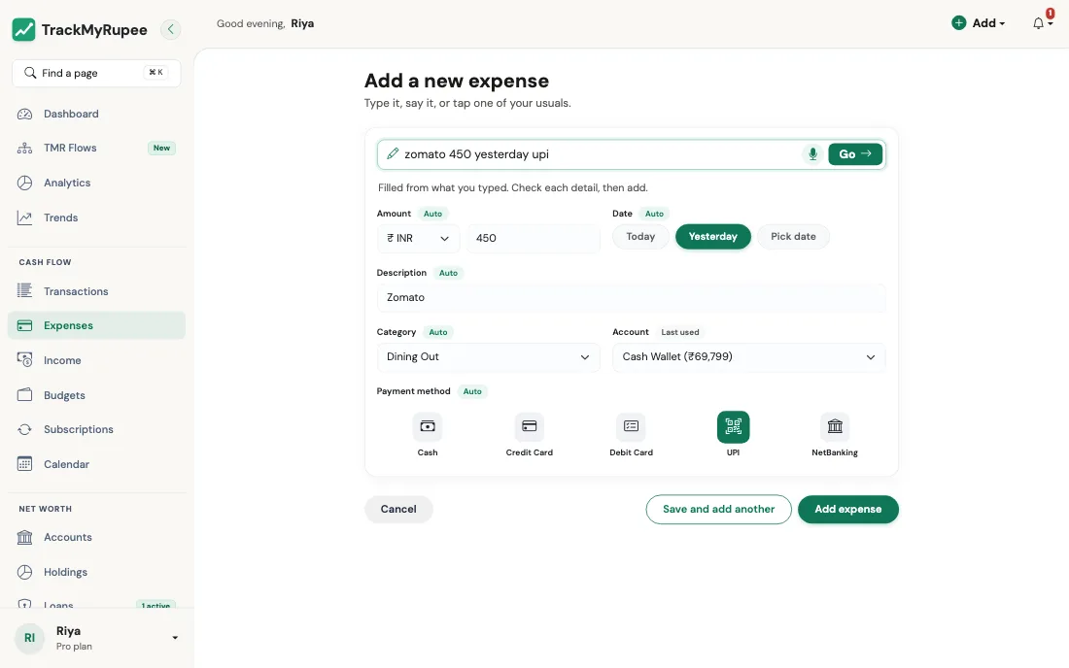Click the TrackMyRupee logo icon

tap(24, 29)
